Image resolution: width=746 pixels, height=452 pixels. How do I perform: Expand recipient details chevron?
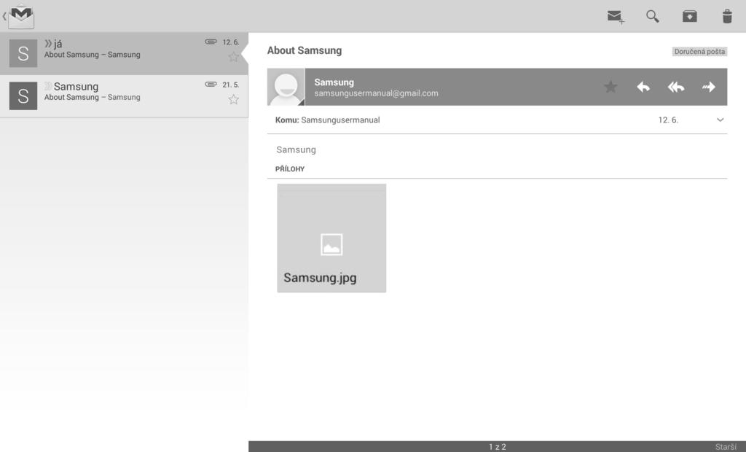720,120
